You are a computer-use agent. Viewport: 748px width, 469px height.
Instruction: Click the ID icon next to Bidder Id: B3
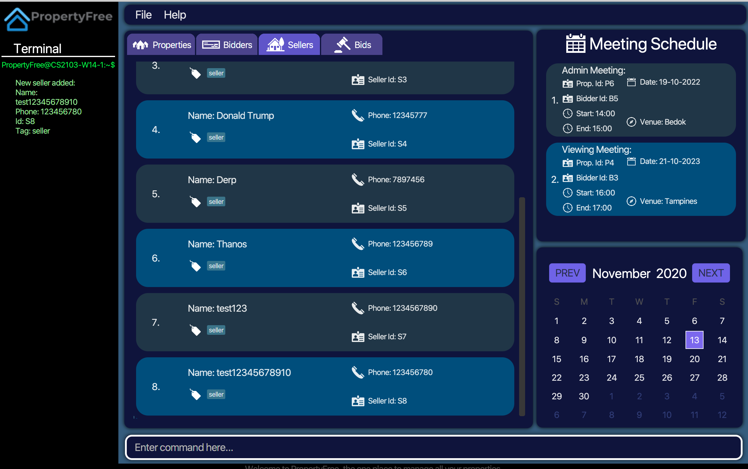point(567,178)
